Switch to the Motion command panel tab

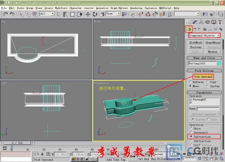[x=207, y=22]
